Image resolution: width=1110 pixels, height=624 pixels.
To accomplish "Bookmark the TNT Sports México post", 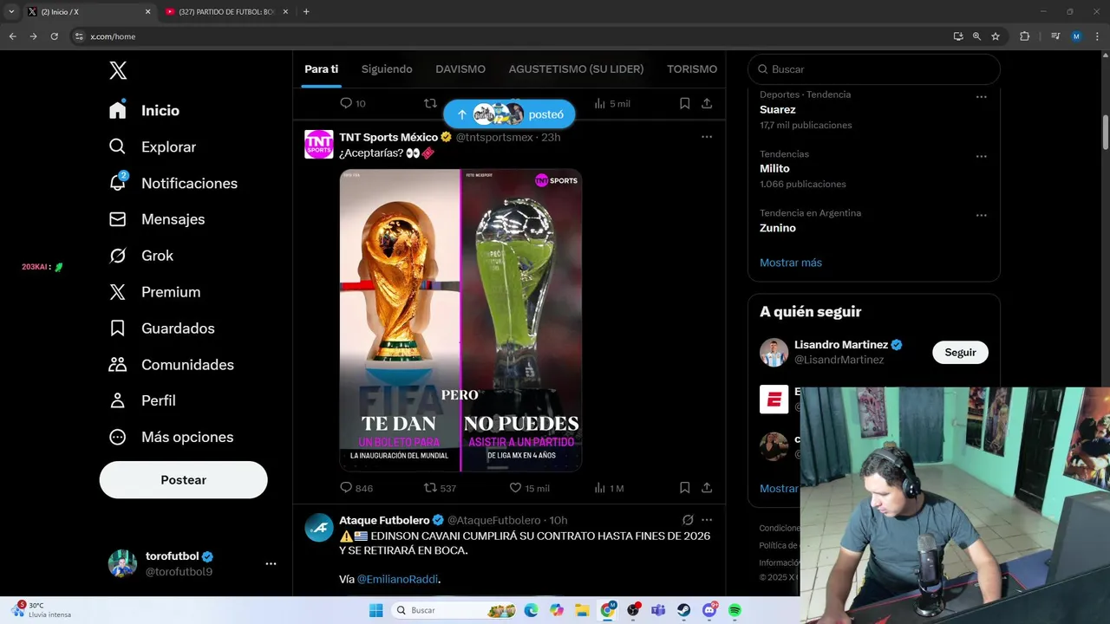I will point(684,488).
